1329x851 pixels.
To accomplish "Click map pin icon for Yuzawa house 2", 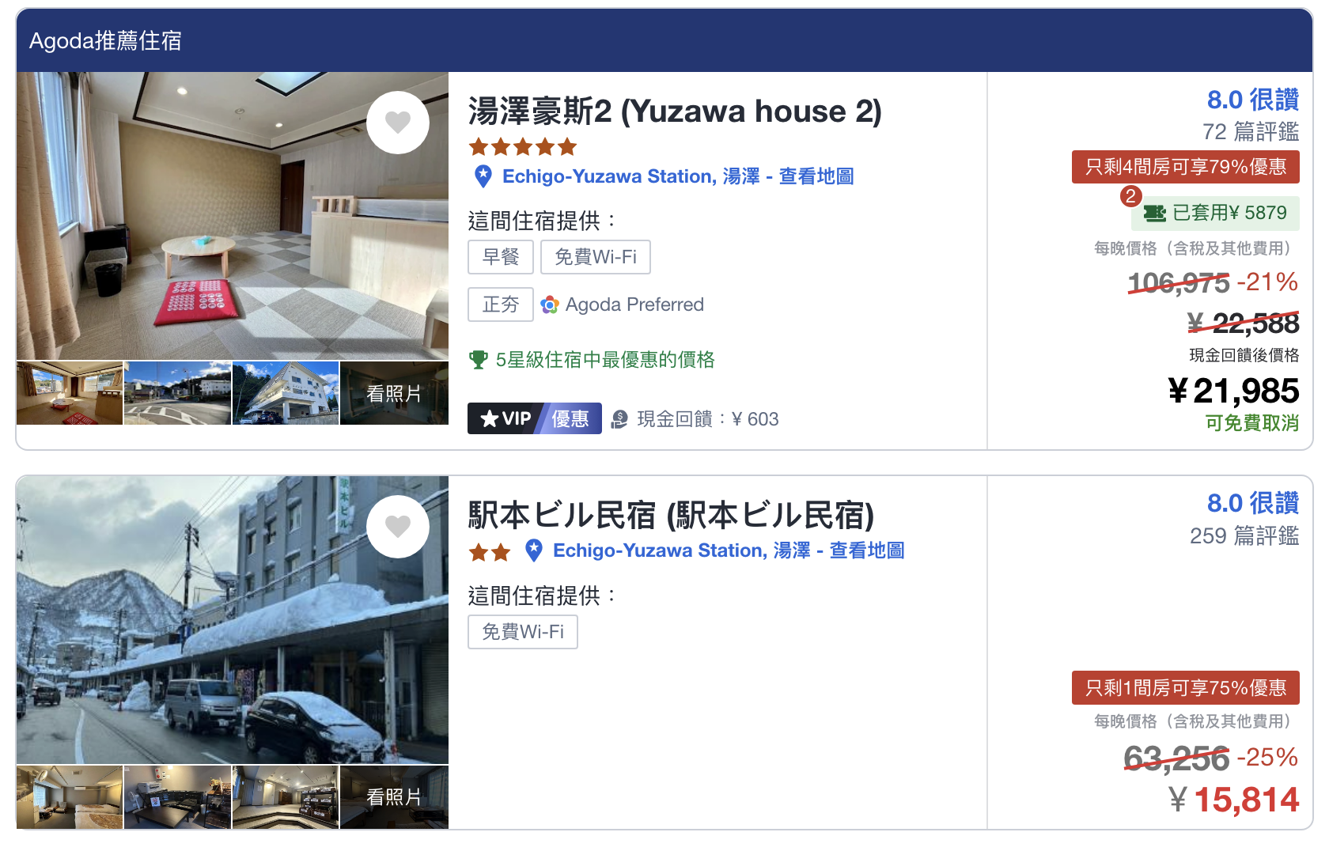I will 483,176.
